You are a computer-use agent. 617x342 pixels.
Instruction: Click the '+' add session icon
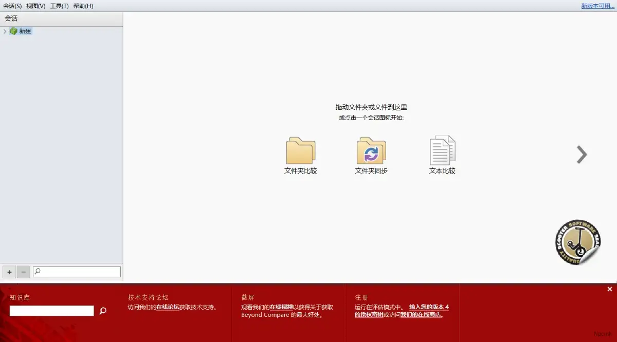(x=9, y=272)
